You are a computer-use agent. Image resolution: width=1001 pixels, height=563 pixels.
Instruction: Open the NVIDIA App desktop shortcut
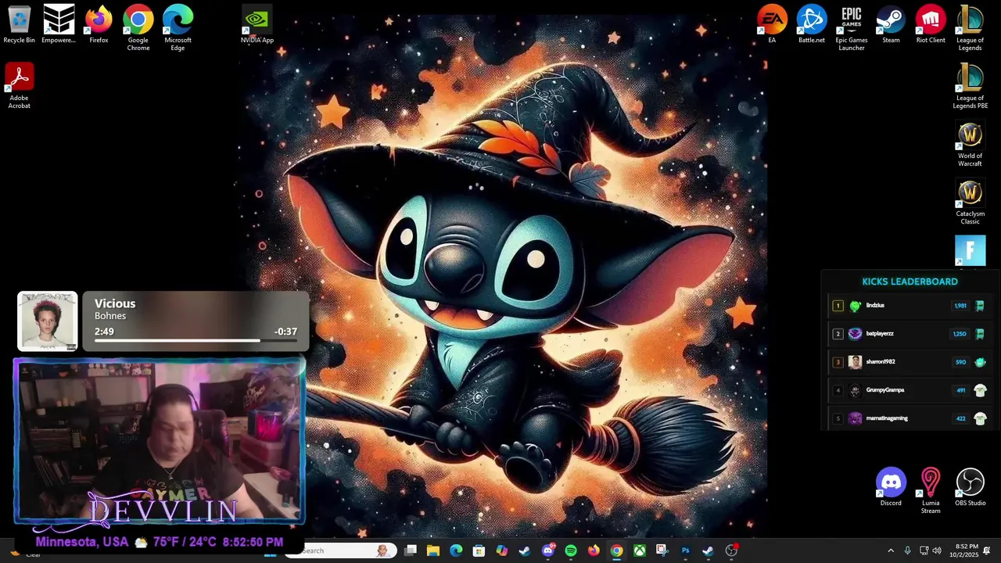(257, 24)
